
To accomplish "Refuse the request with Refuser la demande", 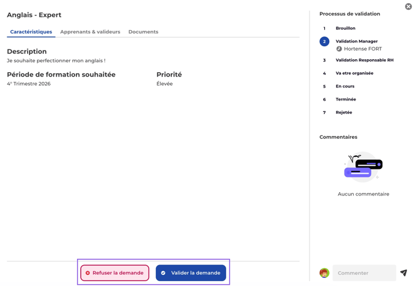I will [115, 273].
